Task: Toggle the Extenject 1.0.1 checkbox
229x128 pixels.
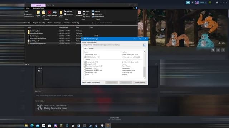Action: pos(84,68)
